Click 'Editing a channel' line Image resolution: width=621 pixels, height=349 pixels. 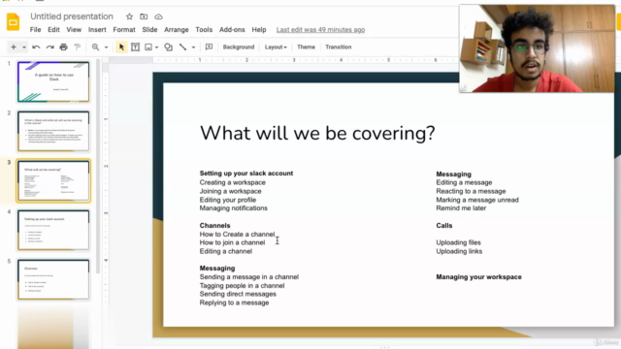[226, 251]
